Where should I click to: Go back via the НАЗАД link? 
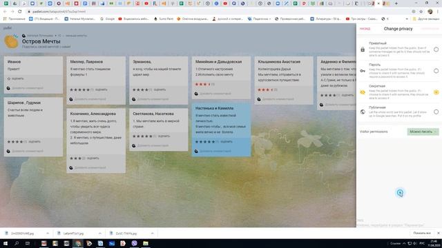tap(365, 29)
